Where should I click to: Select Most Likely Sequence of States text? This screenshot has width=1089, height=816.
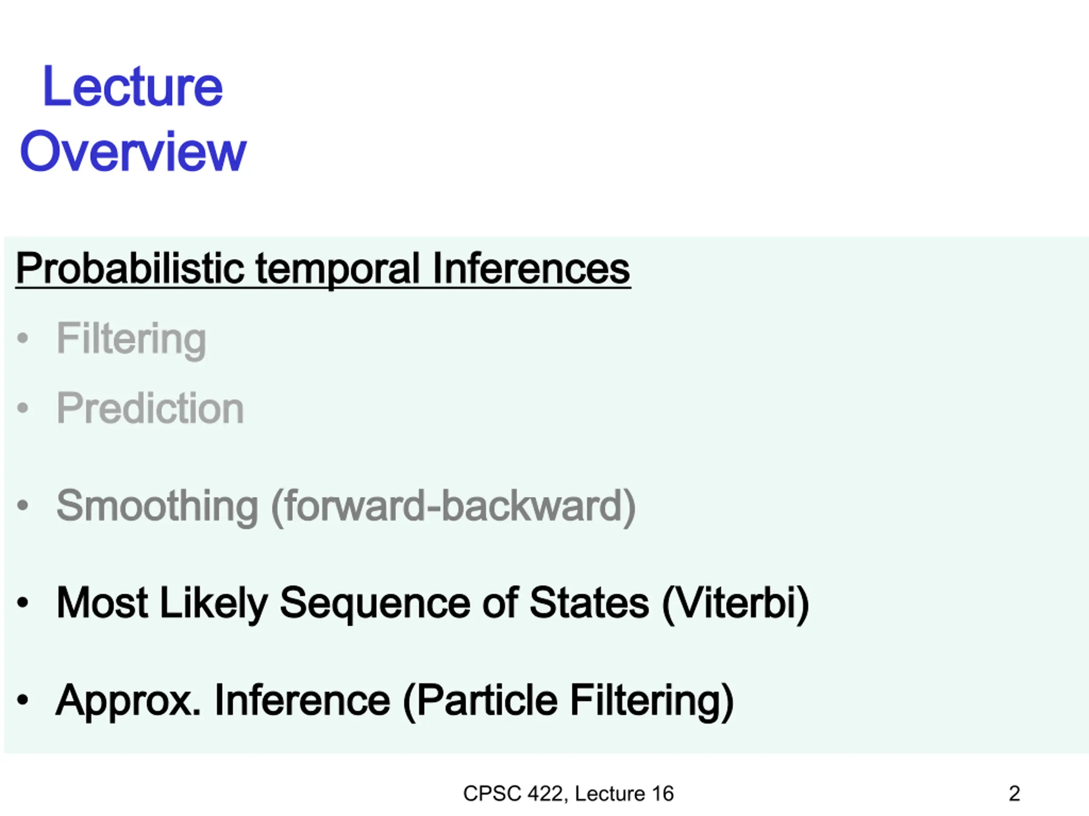coord(353,603)
